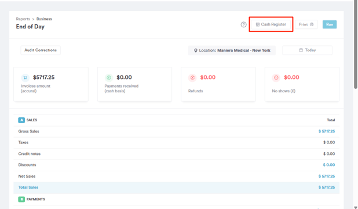358x209 pixels.
Task: Open Audit Corrections
Action: [x=41, y=50]
